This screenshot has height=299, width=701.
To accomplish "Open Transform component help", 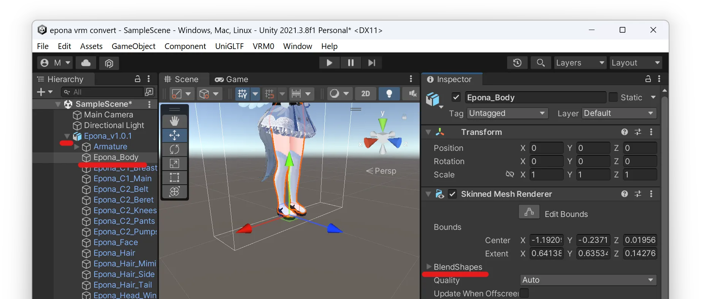I will (625, 132).
